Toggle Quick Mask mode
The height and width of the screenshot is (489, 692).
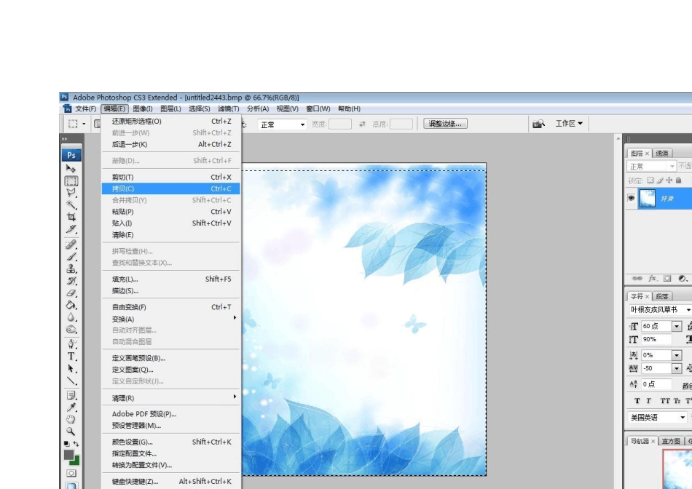(71, 473)
